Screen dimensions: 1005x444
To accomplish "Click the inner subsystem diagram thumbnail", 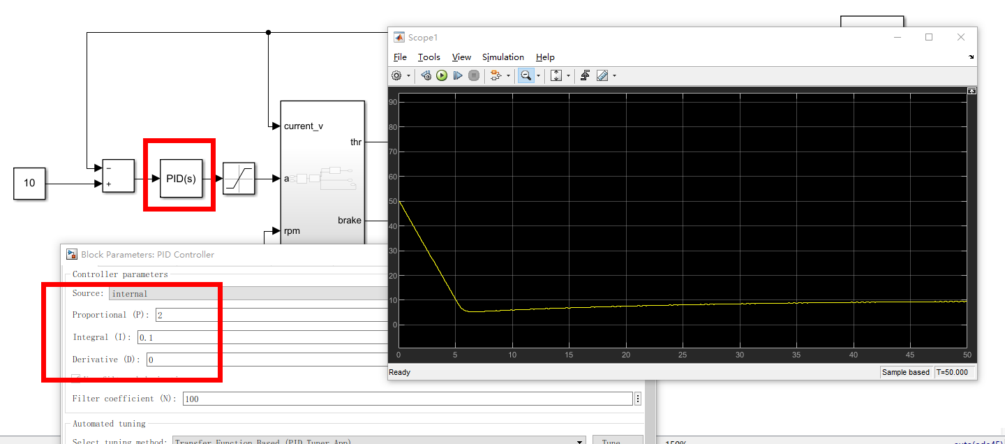I will (x=324, y=179).
